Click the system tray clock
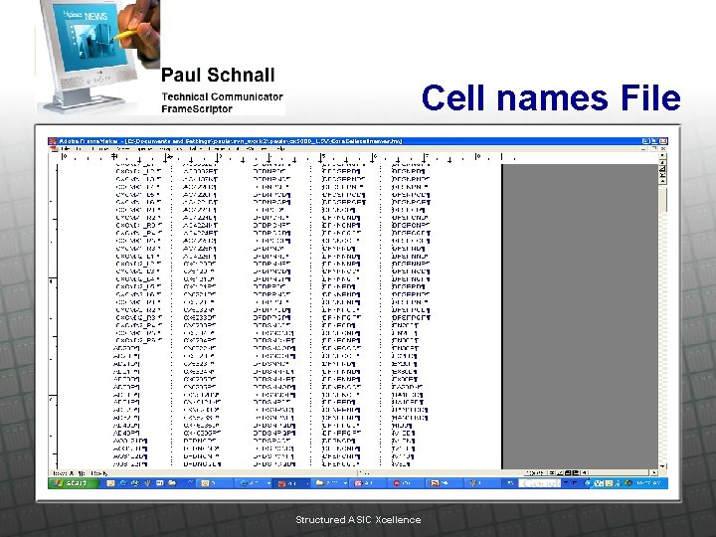The width and height of the screenshot is (716, 537). point(648,483)
